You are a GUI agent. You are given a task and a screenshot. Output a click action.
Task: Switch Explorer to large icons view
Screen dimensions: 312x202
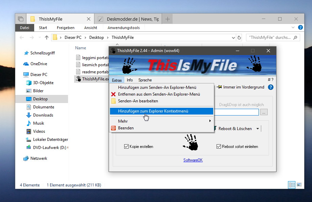299,185
